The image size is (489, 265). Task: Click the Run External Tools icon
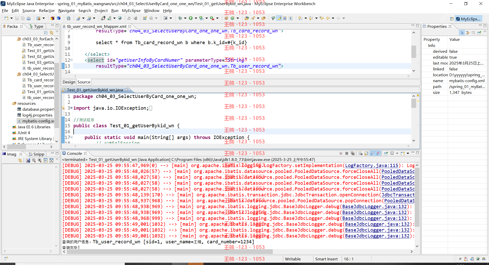pos(212,18)
